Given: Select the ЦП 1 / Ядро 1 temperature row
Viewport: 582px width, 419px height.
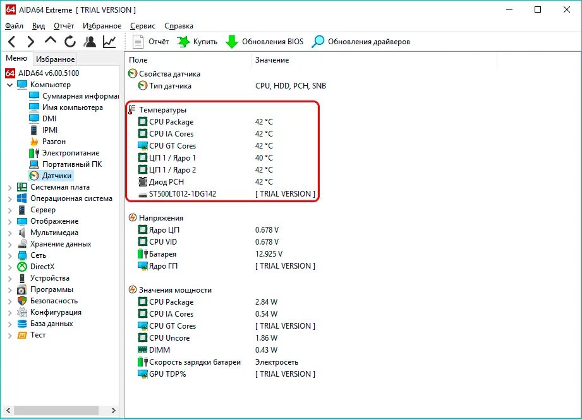Looking at the screenshot, I should [x=226, y=158].
